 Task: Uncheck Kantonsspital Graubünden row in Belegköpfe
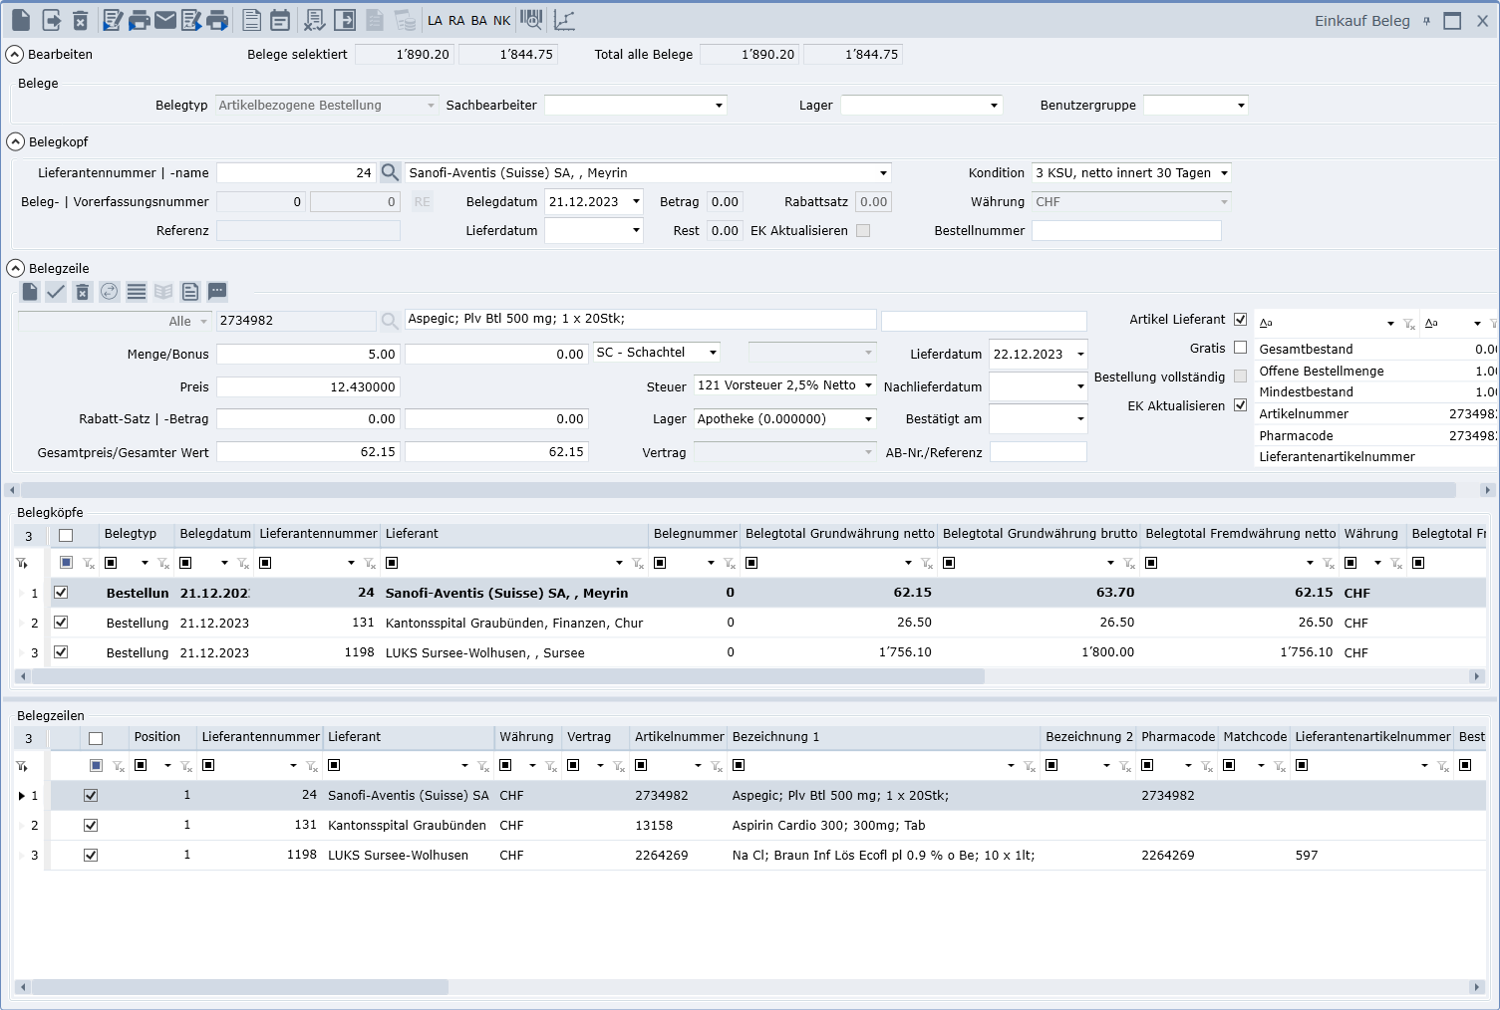point(61,623)
